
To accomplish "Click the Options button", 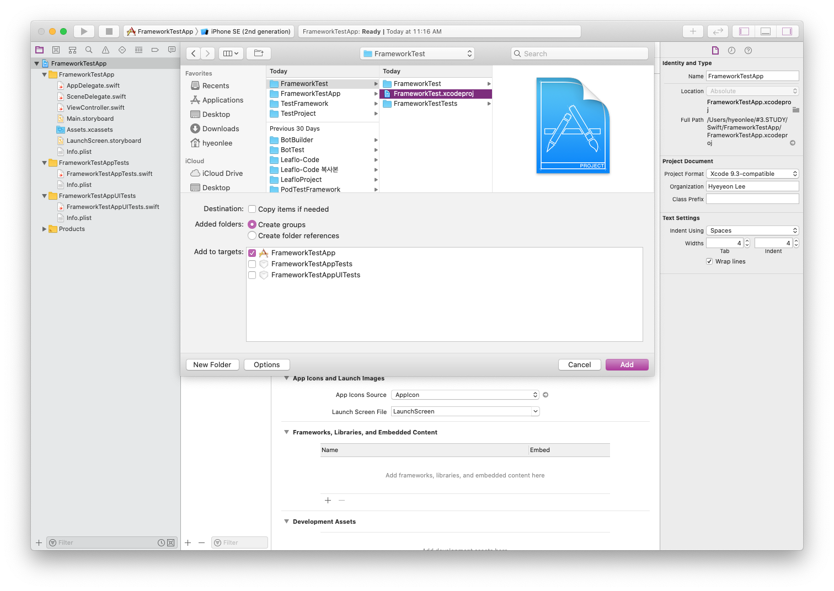I will [x=266, y=364].
